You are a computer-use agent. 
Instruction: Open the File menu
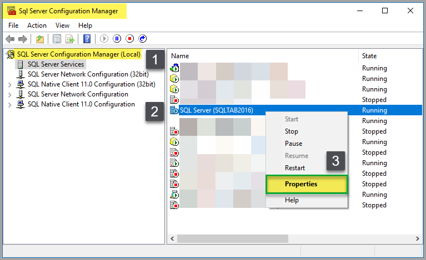click(13, 26)
